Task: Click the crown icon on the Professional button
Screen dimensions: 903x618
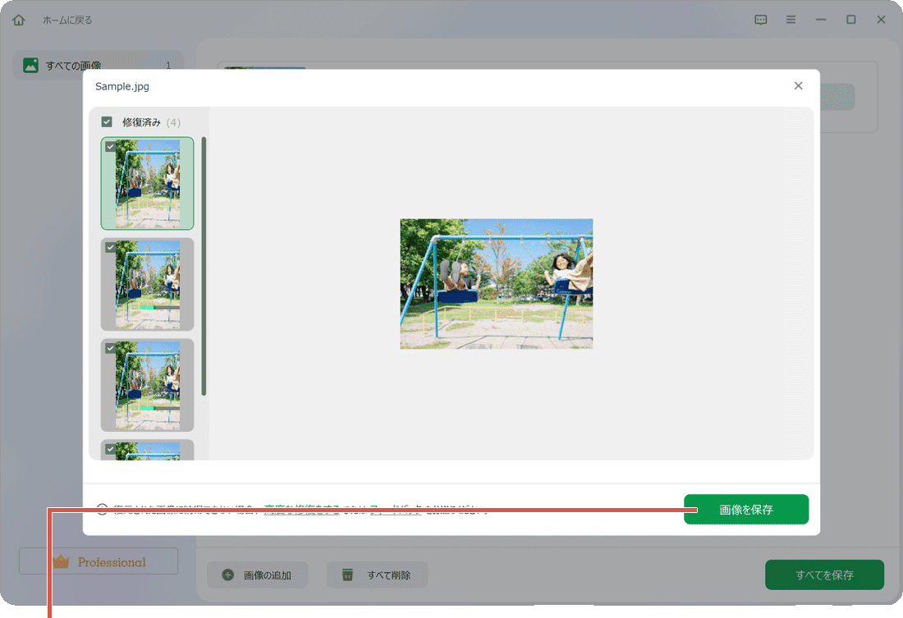Action: point(62,561)
